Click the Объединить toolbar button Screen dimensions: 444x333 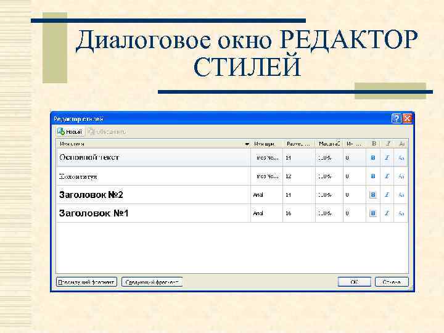[x=107, y=132]
